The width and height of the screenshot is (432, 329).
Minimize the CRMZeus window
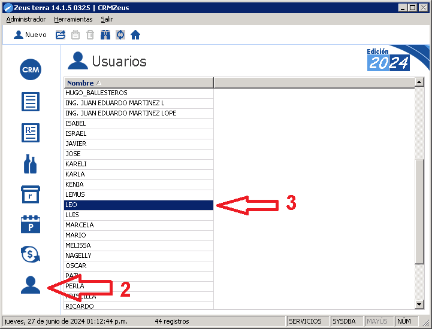(403, 8)
